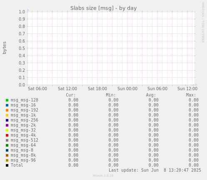Image resolution: width=207 pixels, height=180 pixels.
Task: Click the Max value for Total row
Action: click(x=194, y=165)
